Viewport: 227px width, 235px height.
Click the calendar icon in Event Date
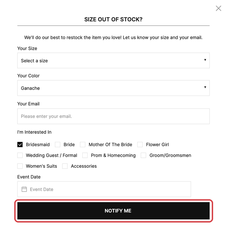pos(24,189)
